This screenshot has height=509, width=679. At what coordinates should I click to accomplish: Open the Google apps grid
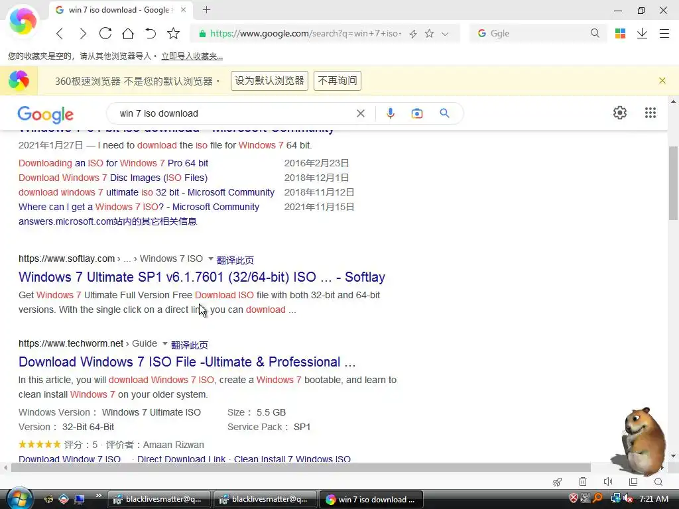650,113
